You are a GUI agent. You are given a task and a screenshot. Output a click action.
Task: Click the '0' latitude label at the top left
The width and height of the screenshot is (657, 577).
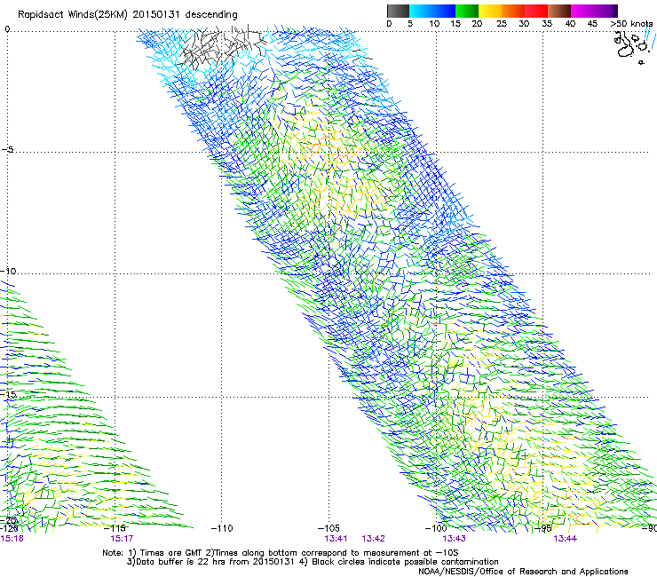(x=7, y=29)
